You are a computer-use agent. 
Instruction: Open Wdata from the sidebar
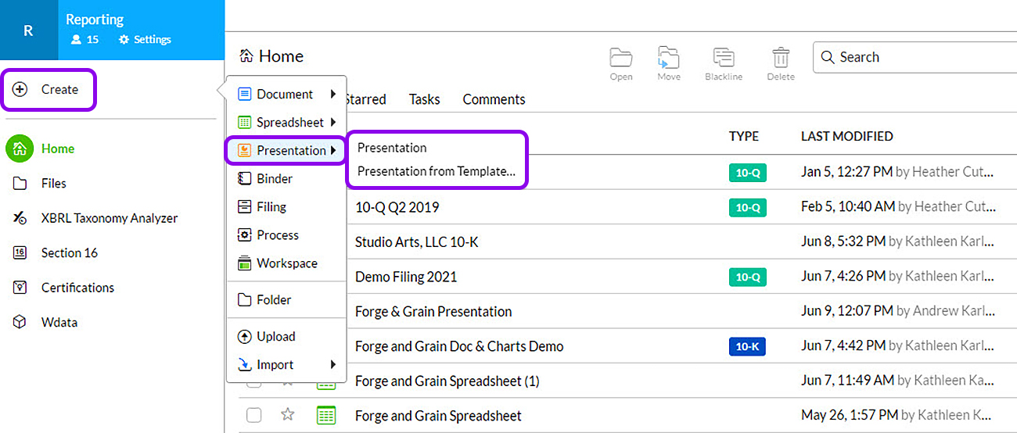coord(59,322)
